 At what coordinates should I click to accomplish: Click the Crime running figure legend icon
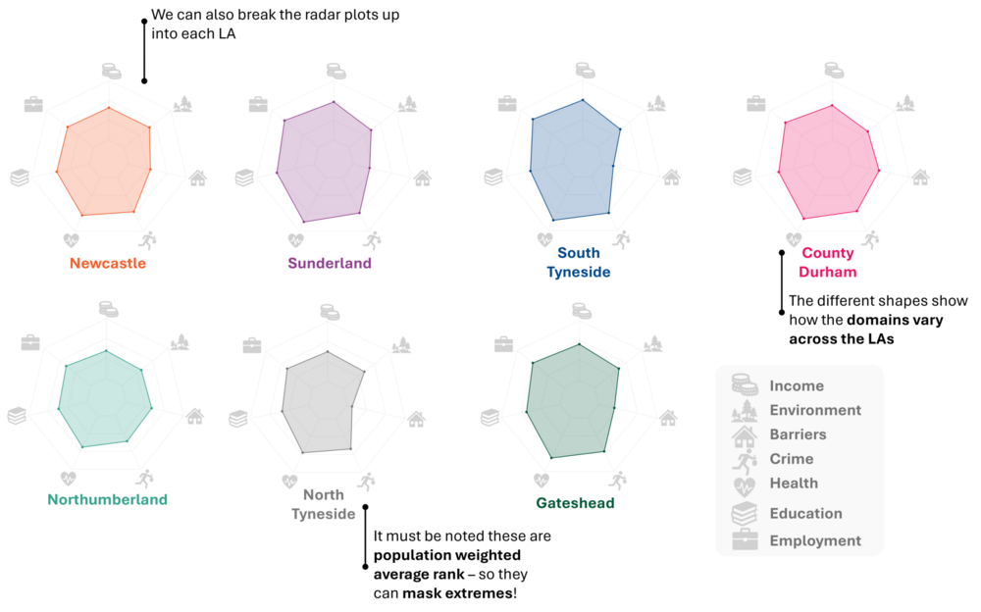click(x=745, y=459)
